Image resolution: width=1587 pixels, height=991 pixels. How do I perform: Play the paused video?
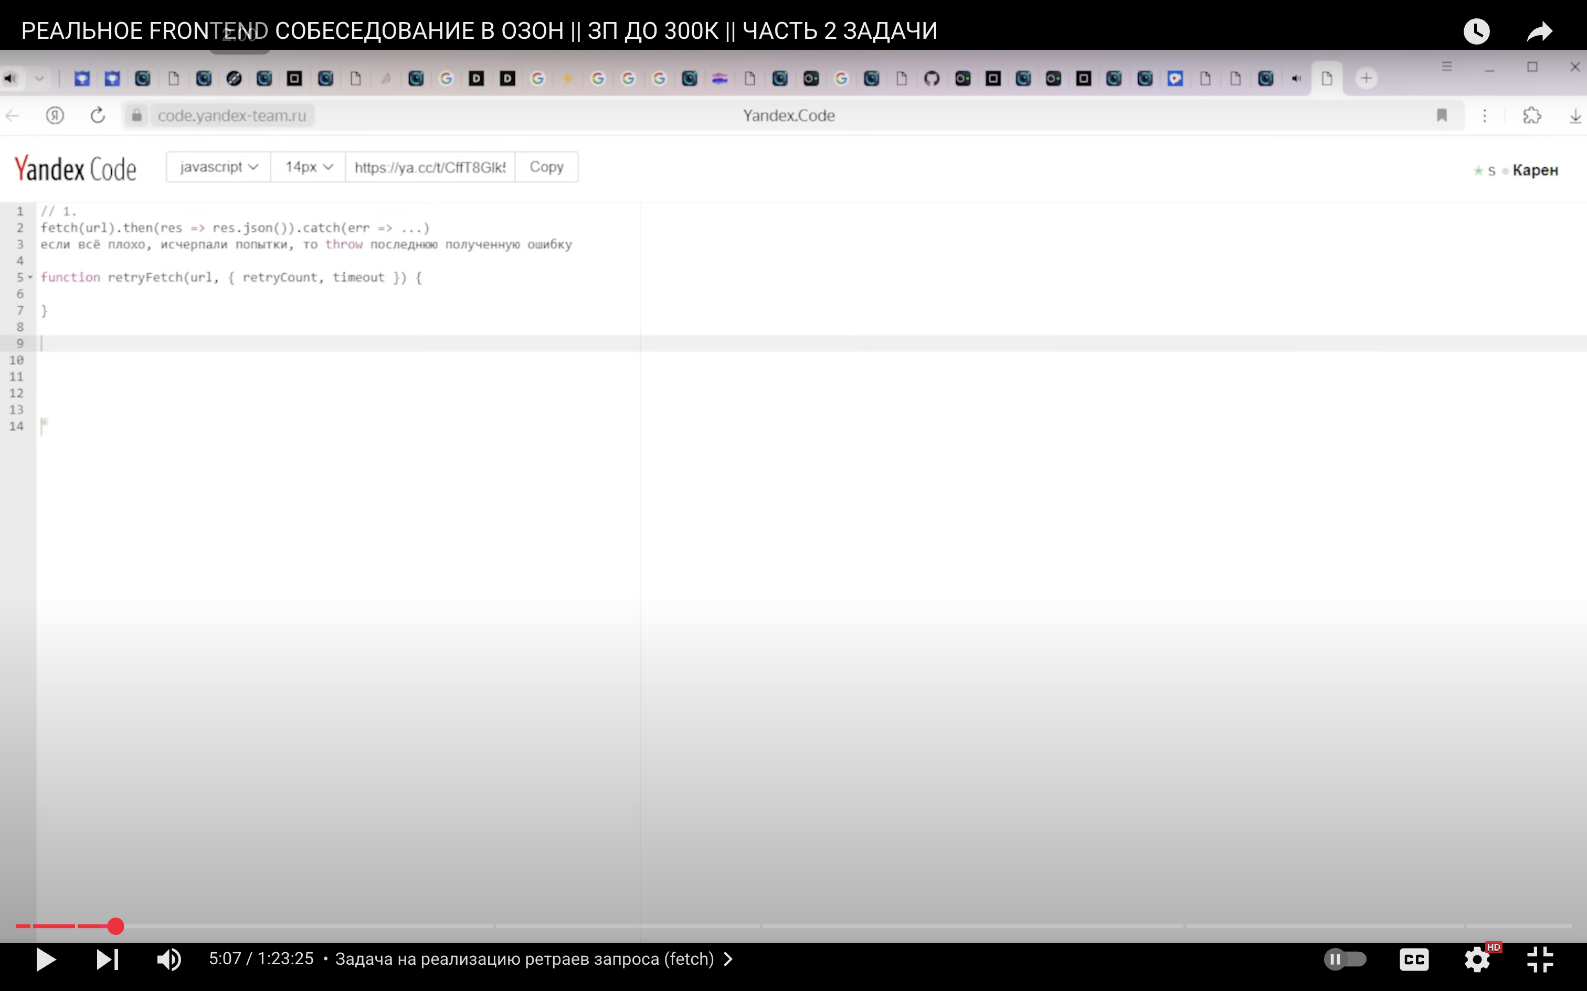(45, 960)
